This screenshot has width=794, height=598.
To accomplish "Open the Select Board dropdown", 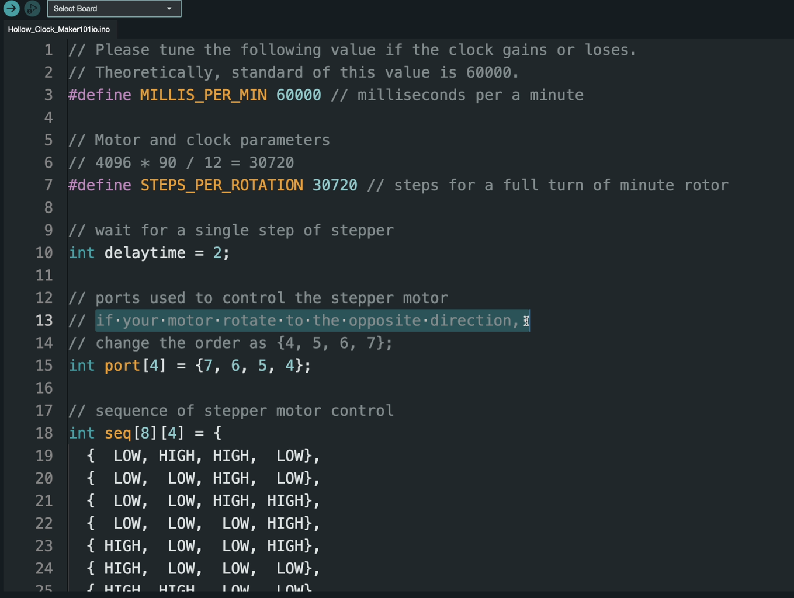I will point(114,9).
